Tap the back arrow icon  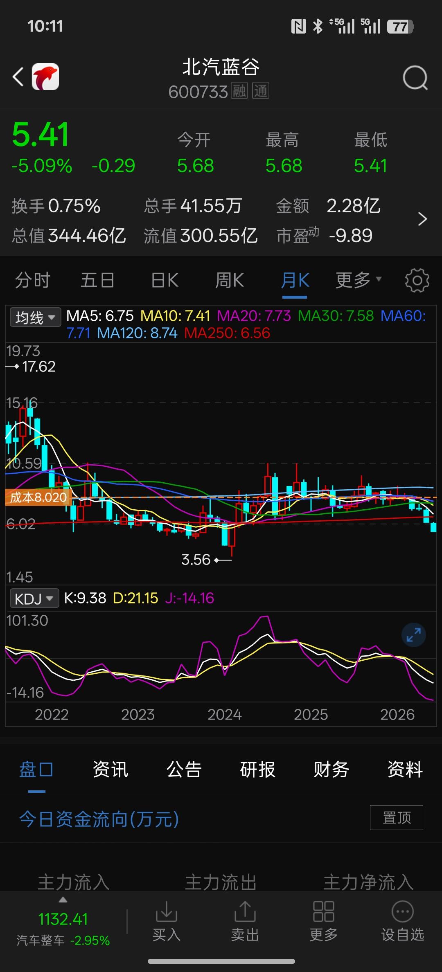(18, 76)
